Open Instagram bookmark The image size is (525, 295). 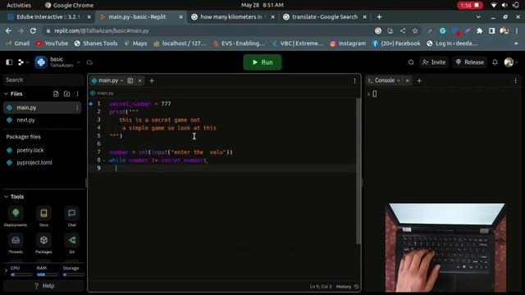point(348,43)
